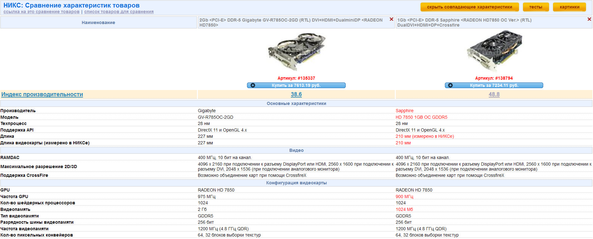Click the 'Длина видеокарты (измерено в НИКСе)' label
Screen dimensions: 593x239
tap(45, 143)
